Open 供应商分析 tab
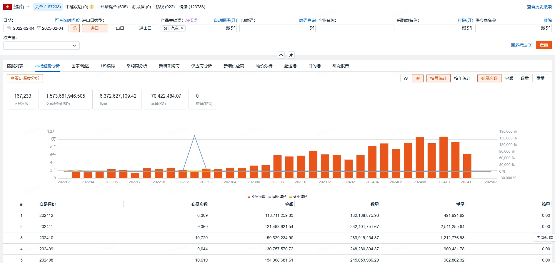The width and height of the screenshot is (555, 263). pos(201,66)
